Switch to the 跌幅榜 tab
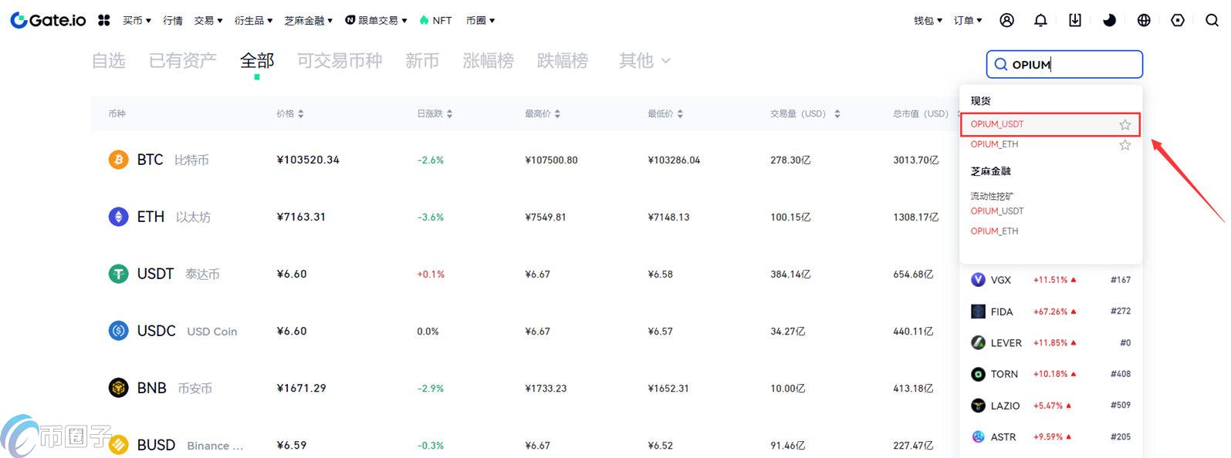The width and height of the screenshot is (1231, 458). coord(562,60)
